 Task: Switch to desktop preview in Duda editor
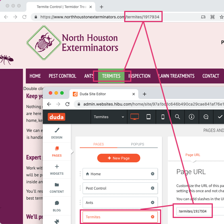point(135,117)
